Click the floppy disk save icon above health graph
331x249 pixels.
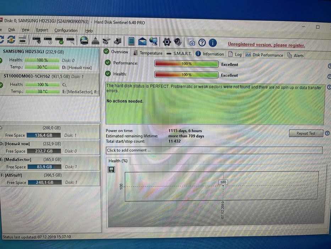pos(111,169)
